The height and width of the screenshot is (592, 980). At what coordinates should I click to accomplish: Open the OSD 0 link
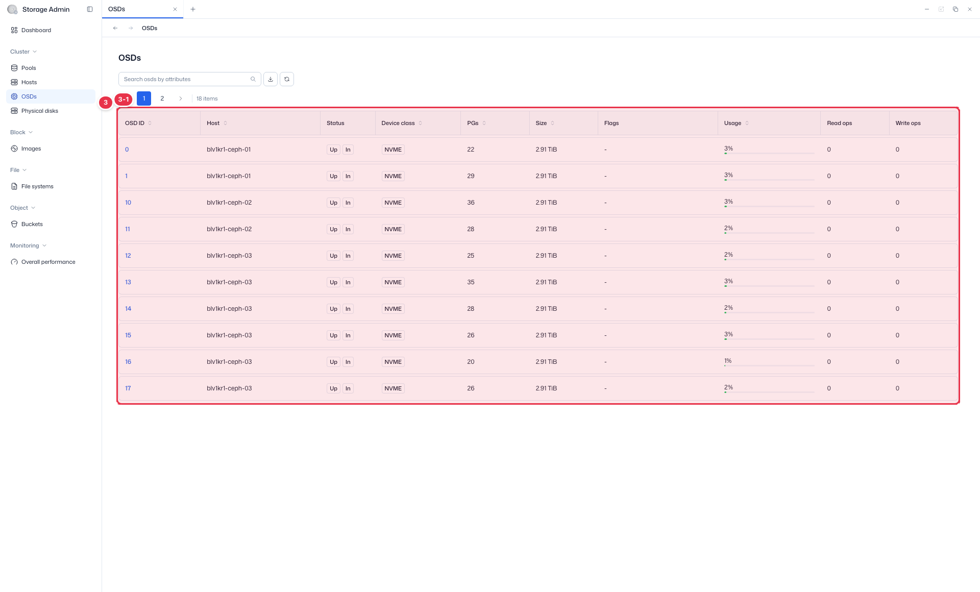point(127,150)
